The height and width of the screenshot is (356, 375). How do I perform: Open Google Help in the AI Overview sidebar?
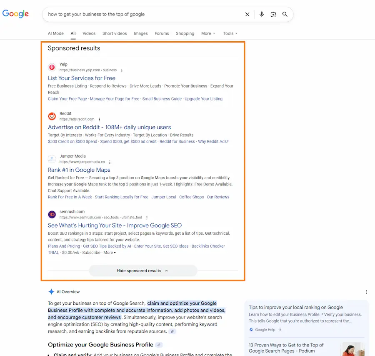pos(263,329)
